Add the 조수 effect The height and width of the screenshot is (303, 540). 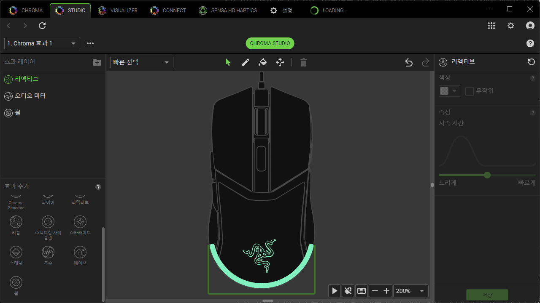pyautogui.click(x=48, y=255)
